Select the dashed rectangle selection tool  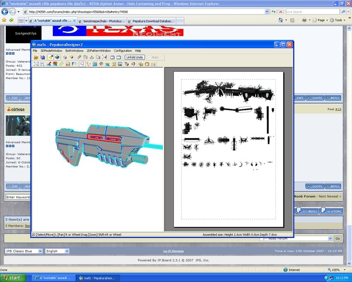point(36,64)
